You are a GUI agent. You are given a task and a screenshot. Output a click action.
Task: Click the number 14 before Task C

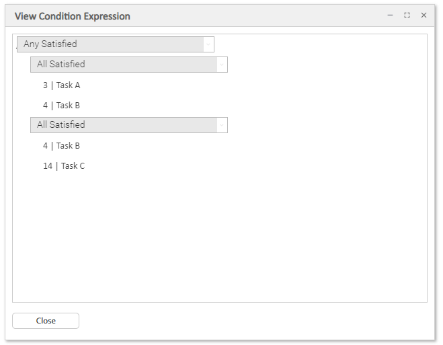[x=48, y=166]
